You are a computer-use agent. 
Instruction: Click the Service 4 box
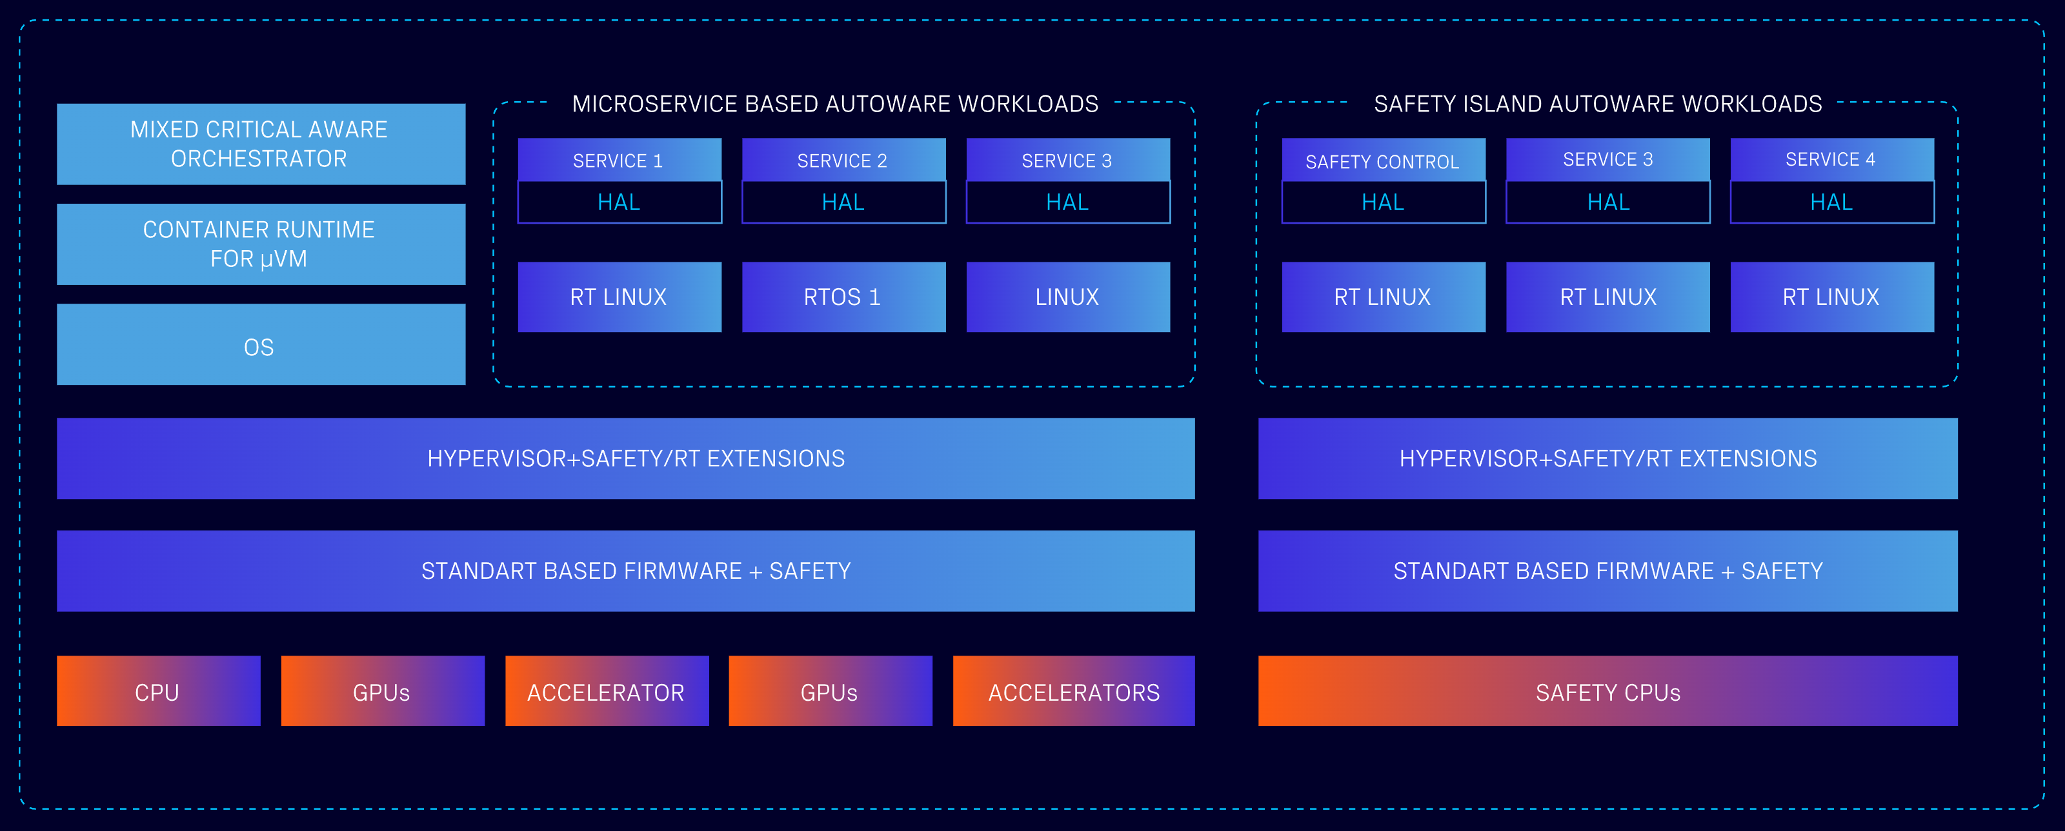coord(1832,160)
